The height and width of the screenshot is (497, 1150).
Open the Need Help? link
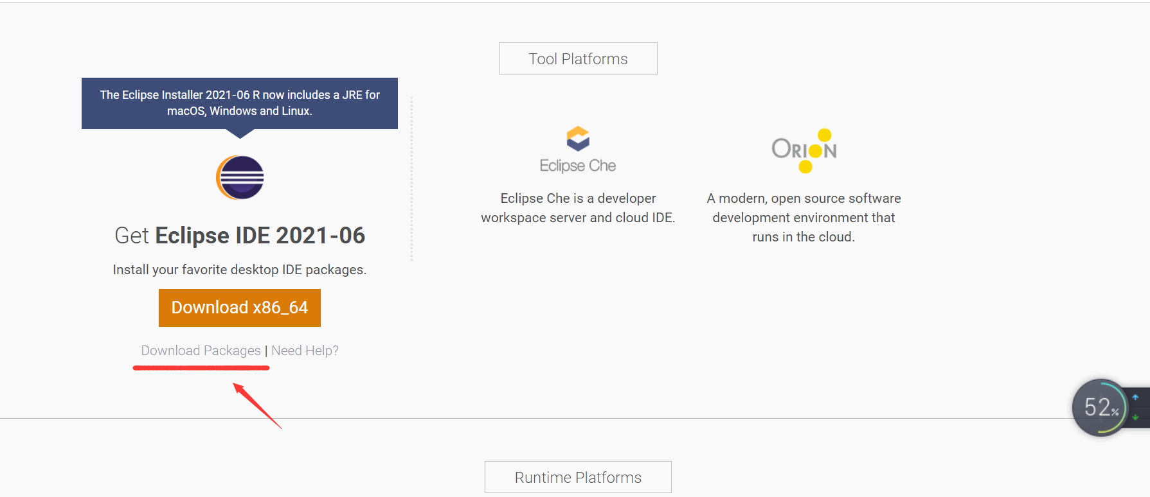[305, 351]
